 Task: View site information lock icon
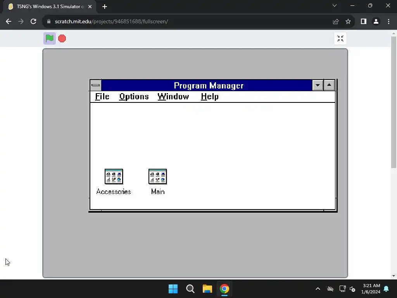click(x=48, y=22)
